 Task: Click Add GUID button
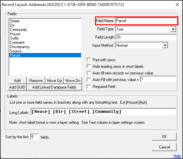(x=17, y=87)
